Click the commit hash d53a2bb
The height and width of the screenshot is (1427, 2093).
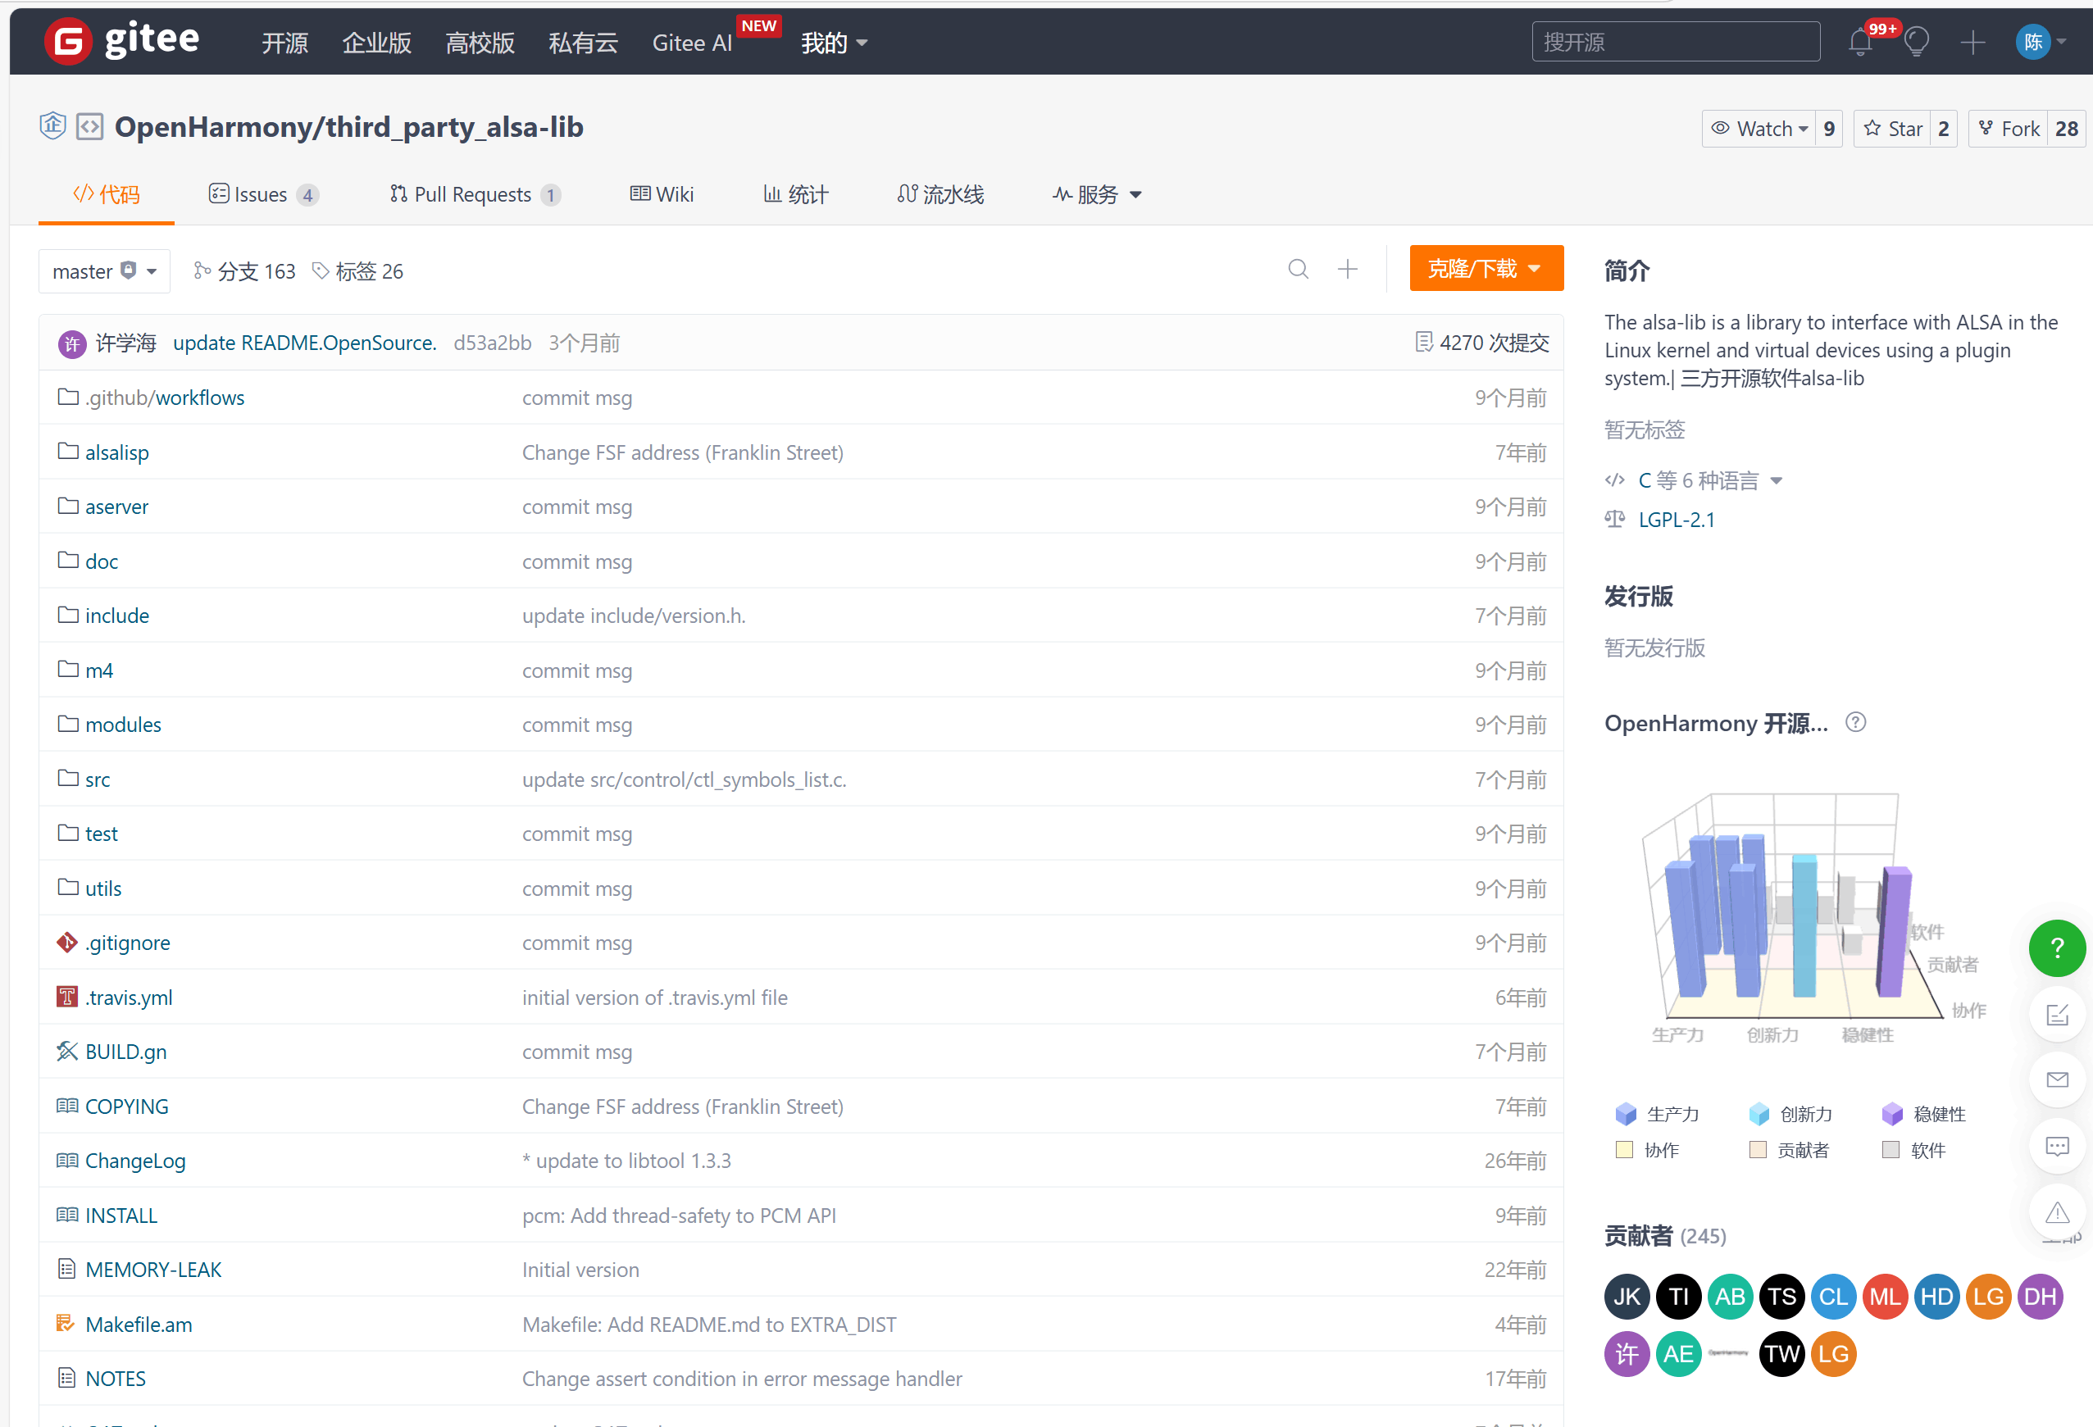(492, 343)
